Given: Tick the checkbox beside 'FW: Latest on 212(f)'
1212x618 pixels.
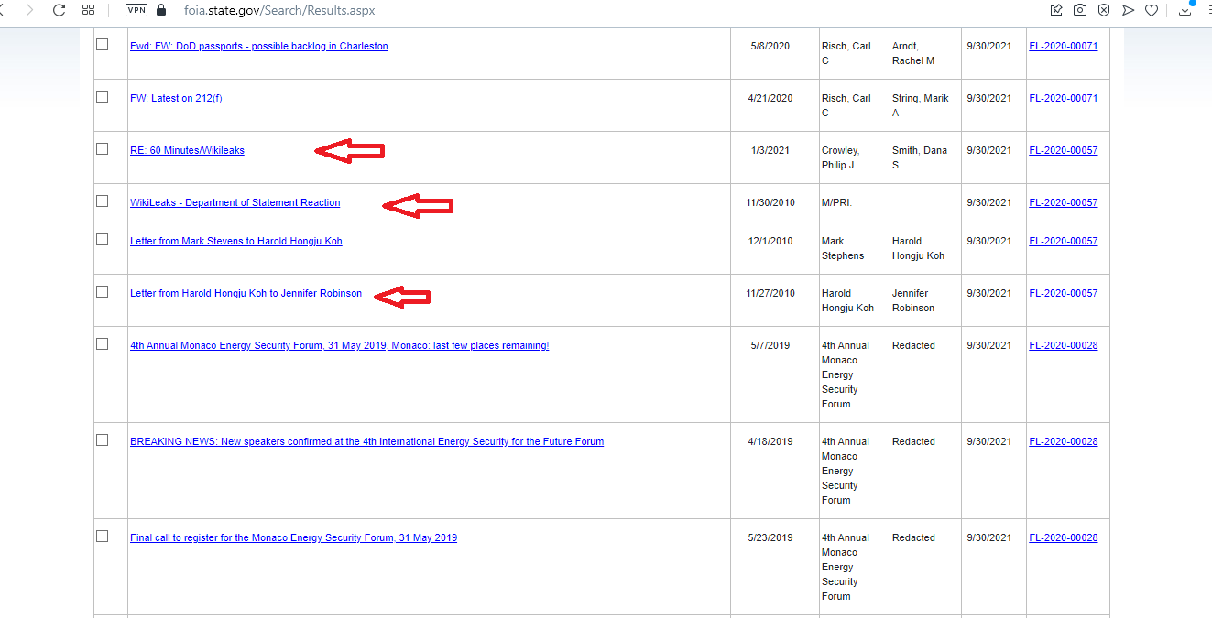Looking at the screenshot, I should 102,96.
